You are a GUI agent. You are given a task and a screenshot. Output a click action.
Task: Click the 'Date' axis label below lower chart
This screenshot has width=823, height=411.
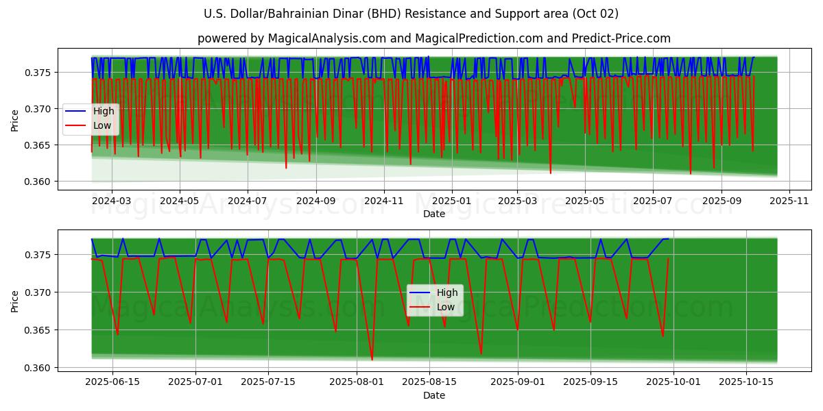433,395
